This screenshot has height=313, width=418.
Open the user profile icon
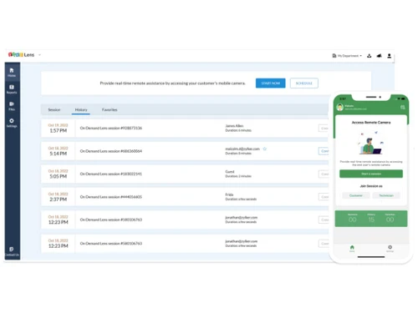coord(390,56)
